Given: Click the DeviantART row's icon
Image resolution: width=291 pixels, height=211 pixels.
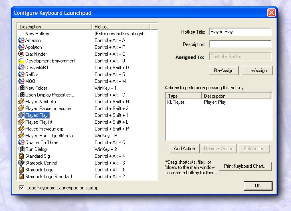Looking at the screenshot, I should [x=21, y=68].
